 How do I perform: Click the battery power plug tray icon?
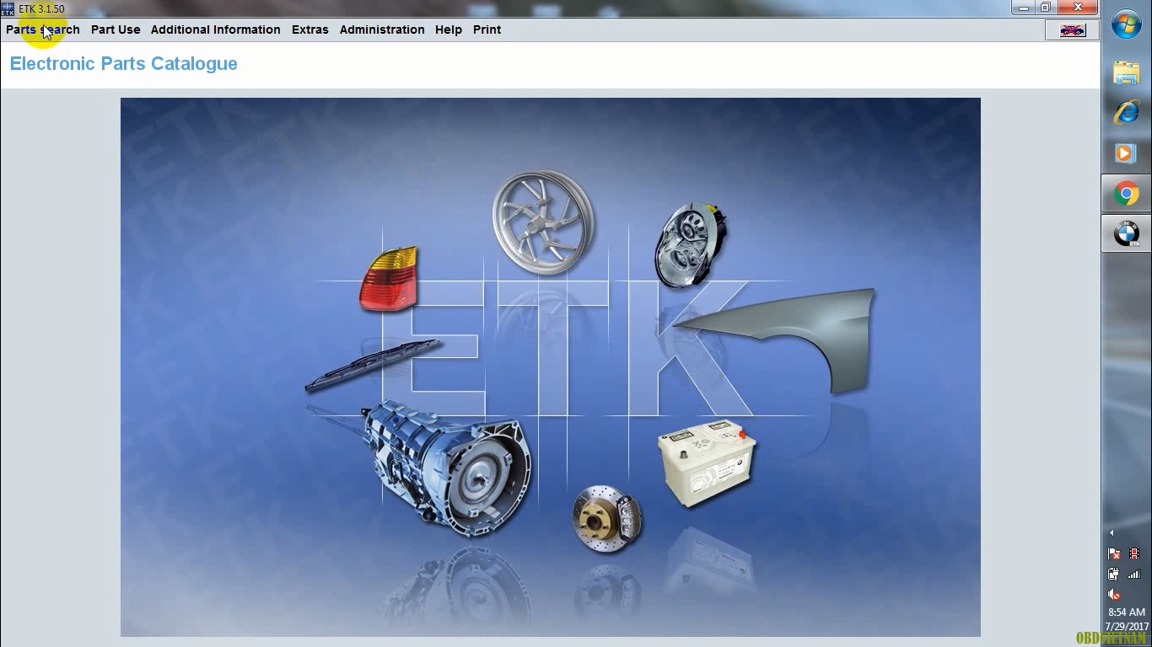pos(1114,575)
